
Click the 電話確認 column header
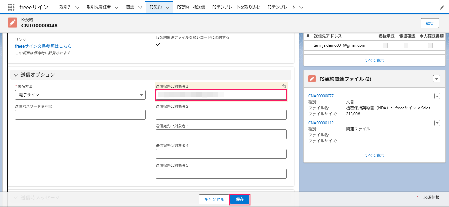[x=407, y=36]
